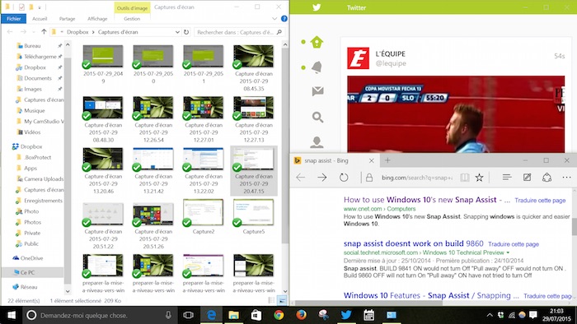Switch Explorer to details view
Screen dimensions: 577x324
[271, 300]
